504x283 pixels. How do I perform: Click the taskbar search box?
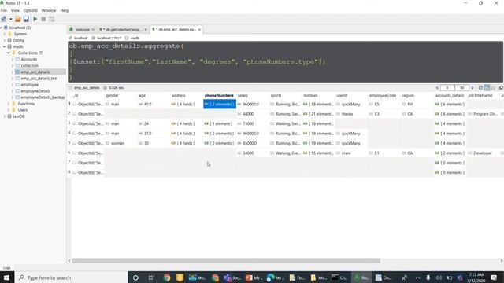tap(71, 277)
